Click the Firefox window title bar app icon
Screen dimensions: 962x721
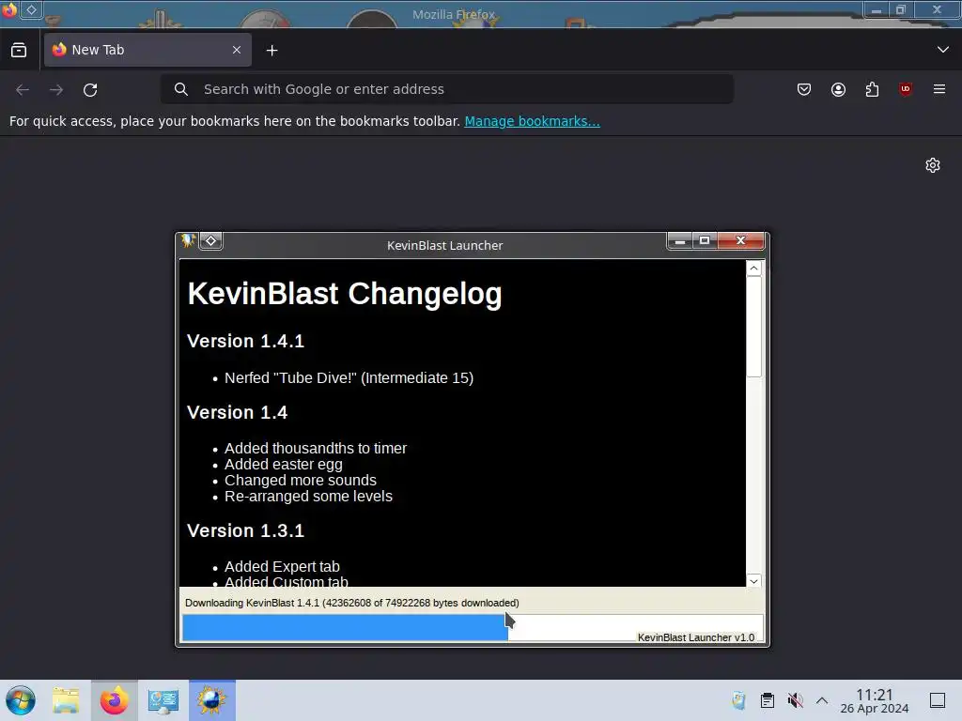click(x=9, y=9)
